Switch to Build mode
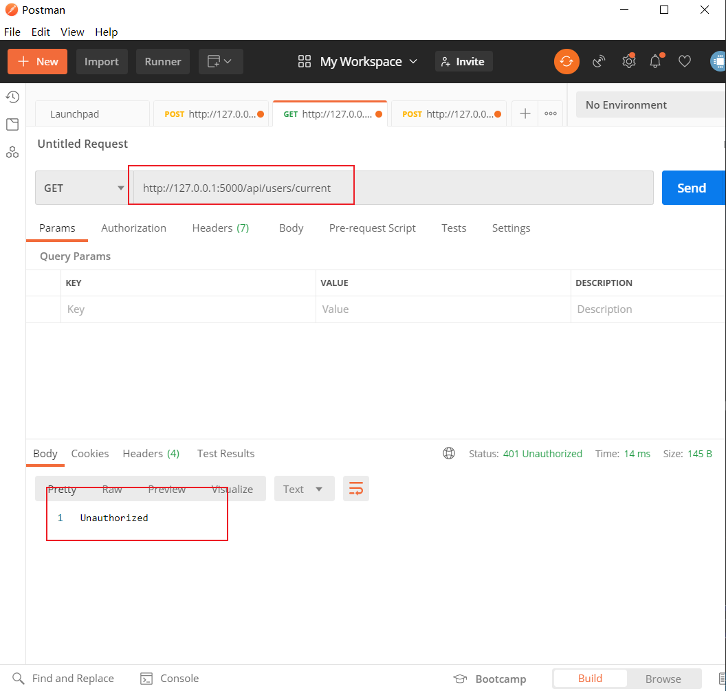The image size is (726, 691). (590, 679)
